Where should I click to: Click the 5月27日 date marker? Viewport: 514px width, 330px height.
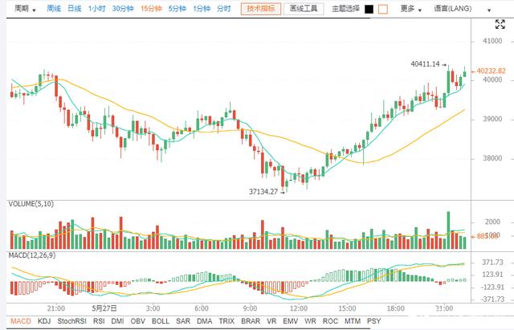pyautogui.click(x=104, y=308)
